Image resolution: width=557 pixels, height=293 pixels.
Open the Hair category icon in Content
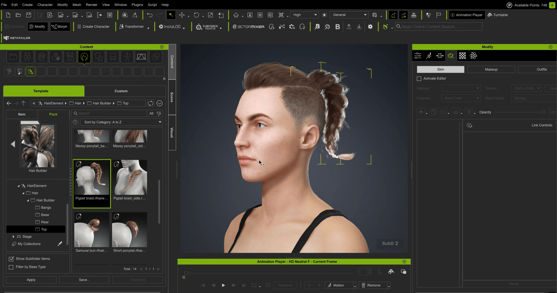[x=84, y=57]
